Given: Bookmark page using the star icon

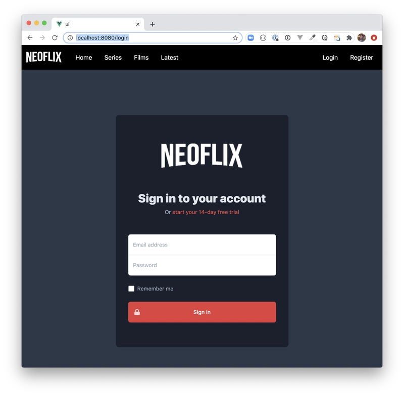Looking at the screenshot, I should point(235,38).
